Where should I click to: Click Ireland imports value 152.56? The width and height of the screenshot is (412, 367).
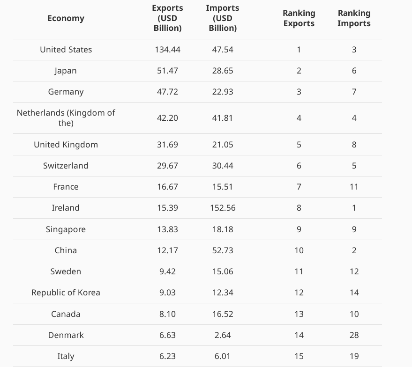pos(223,208)
